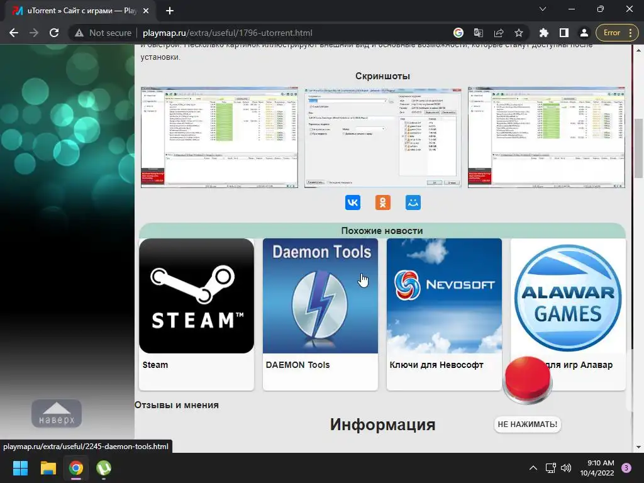The width and height of the screenshot is (644, 483).
Task: Open File Explorer from the taskbar
Action: (x=48, y=468)
